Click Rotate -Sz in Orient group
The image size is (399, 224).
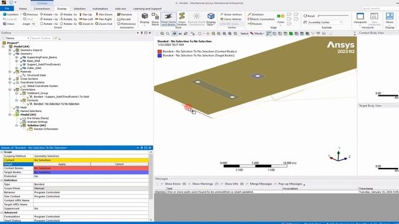[x=69, y=24]
